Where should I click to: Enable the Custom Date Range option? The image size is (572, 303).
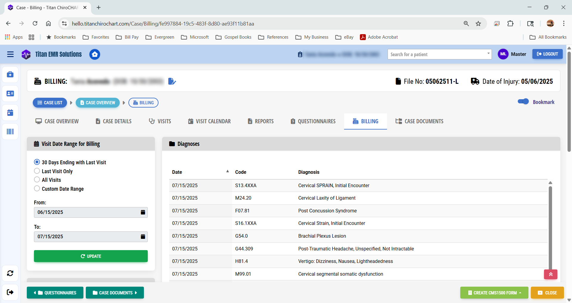tap(37, 188)
